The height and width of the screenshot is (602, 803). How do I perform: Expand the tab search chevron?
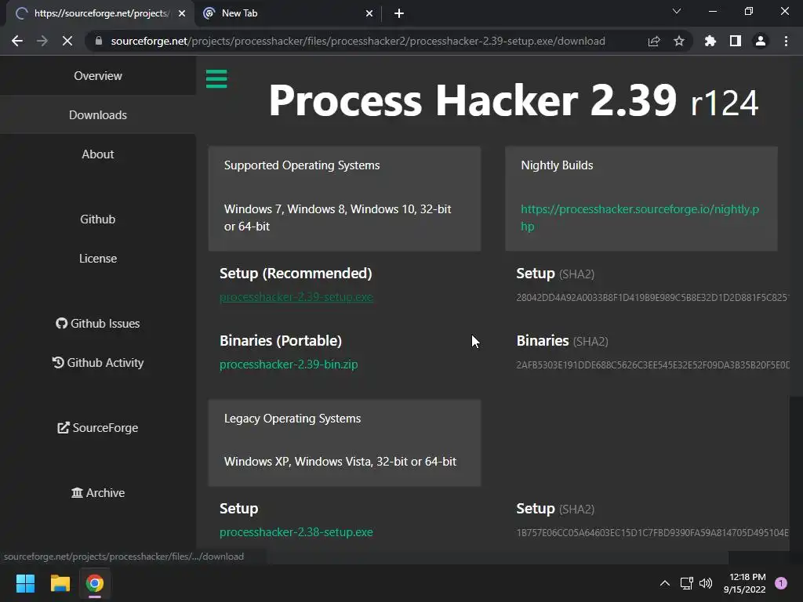coord(677,11)
